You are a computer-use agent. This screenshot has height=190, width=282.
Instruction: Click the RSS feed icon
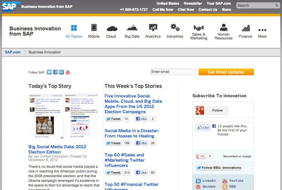coord(225,187)
